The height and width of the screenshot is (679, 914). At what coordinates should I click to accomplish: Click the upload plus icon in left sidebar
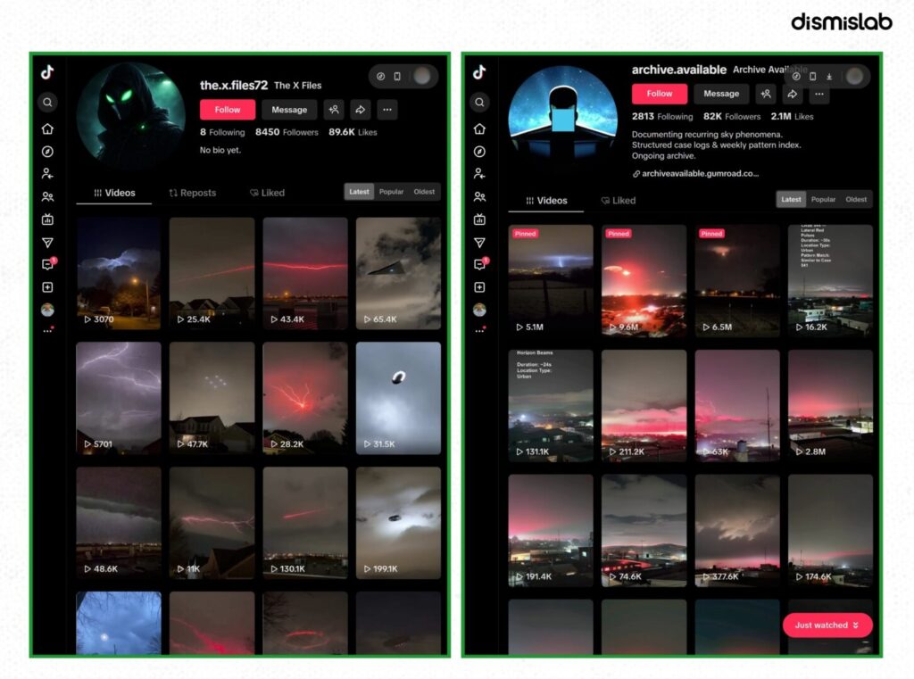pyautogui.click(x=48, y=287)
